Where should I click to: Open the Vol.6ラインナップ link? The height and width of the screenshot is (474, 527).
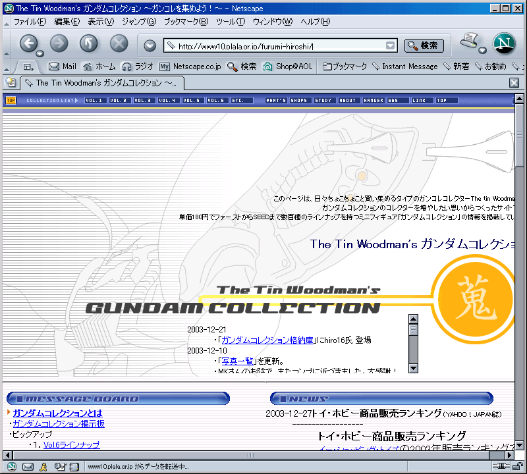(x=72, y=445)
